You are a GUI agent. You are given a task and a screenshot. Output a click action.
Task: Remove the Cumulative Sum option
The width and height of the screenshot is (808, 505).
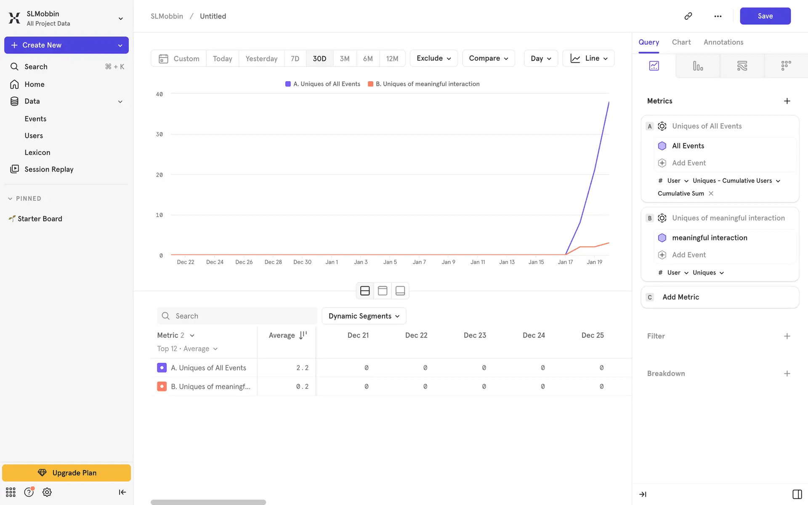click(x=711, y=194)
